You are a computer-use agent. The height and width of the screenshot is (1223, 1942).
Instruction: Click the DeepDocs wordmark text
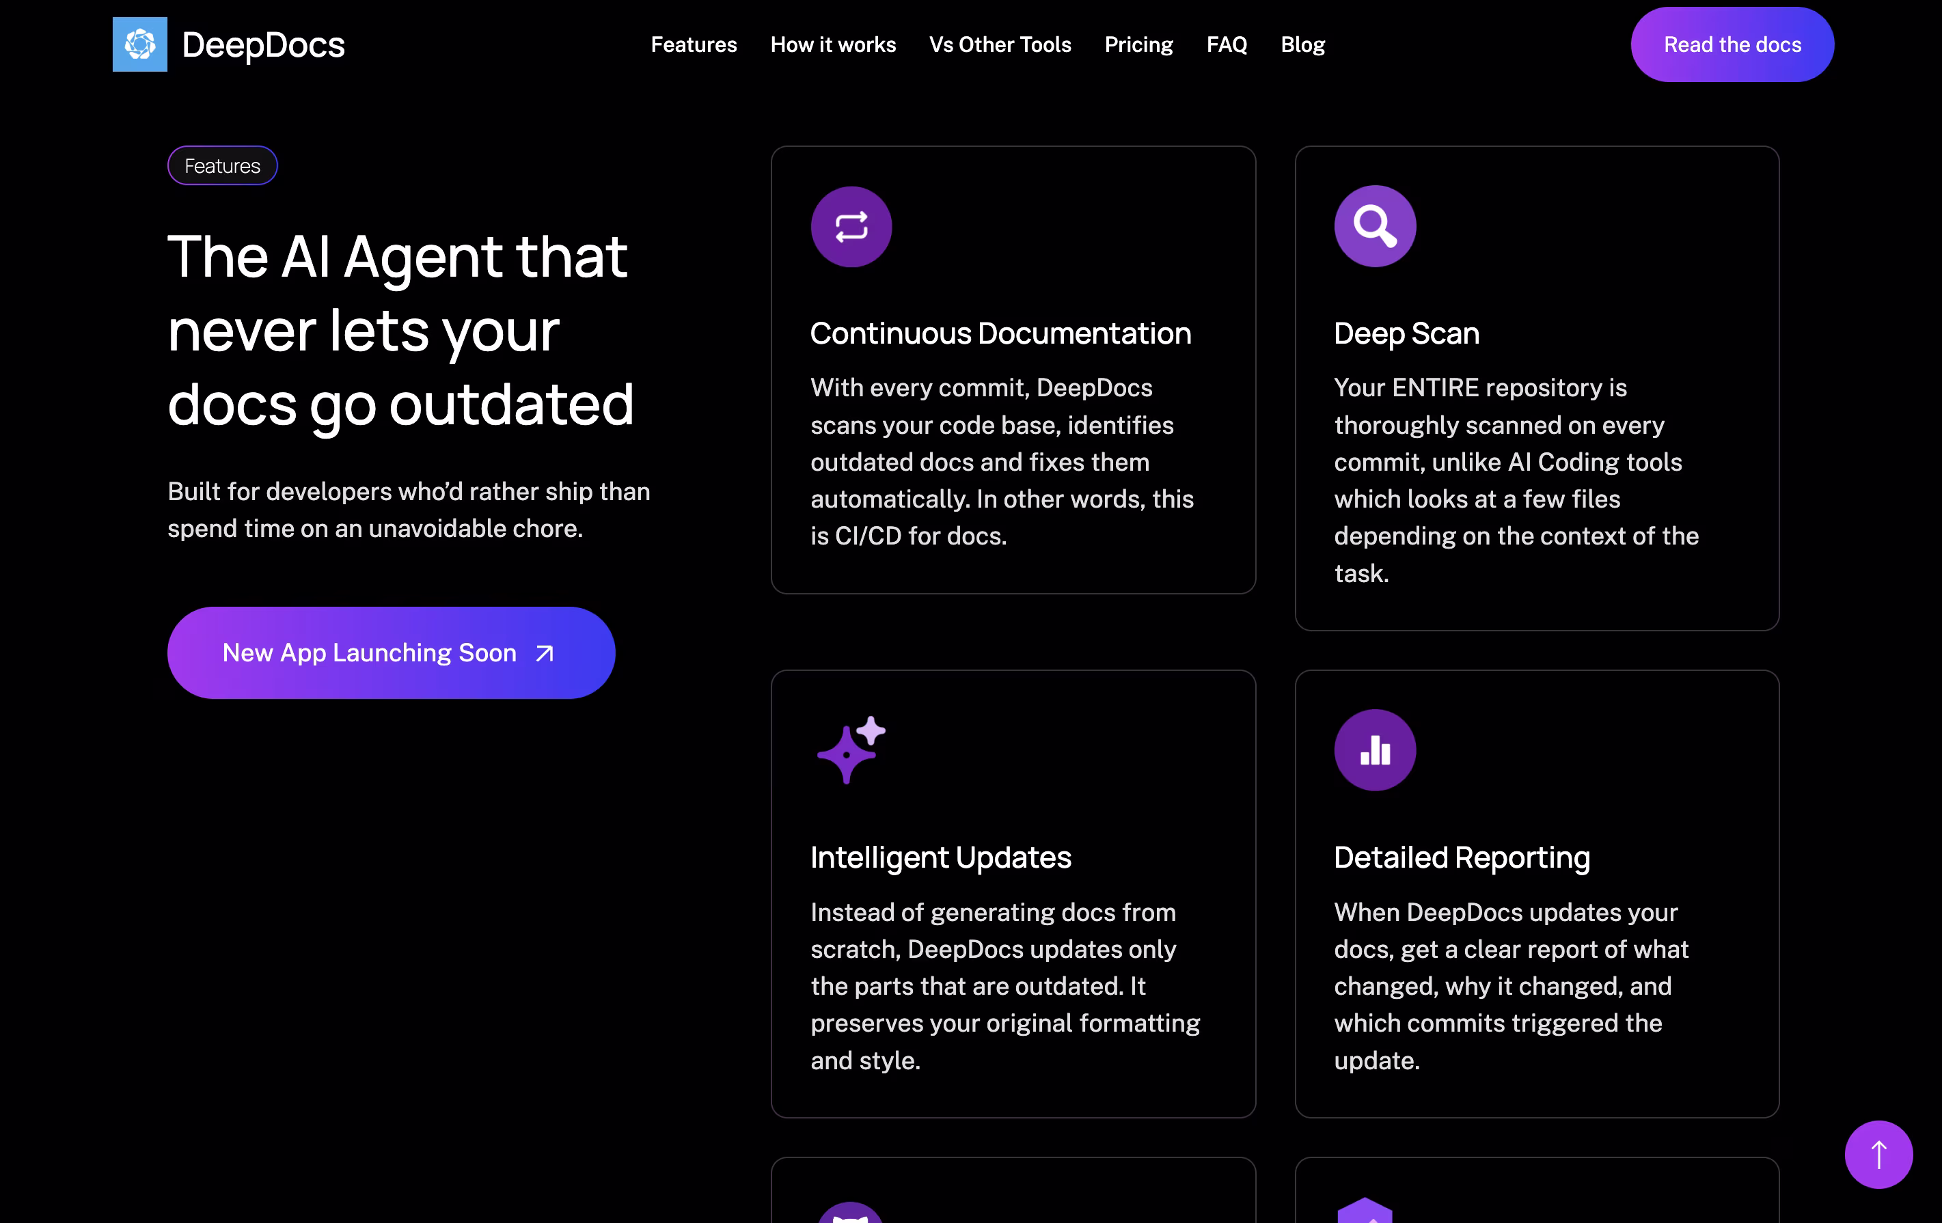(264, 44)
